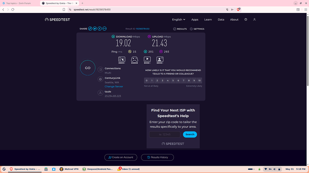The width and height of the screenshot is (309, 173).
Task: Open the Zorin start menu icon
Action: coord(4,169)
